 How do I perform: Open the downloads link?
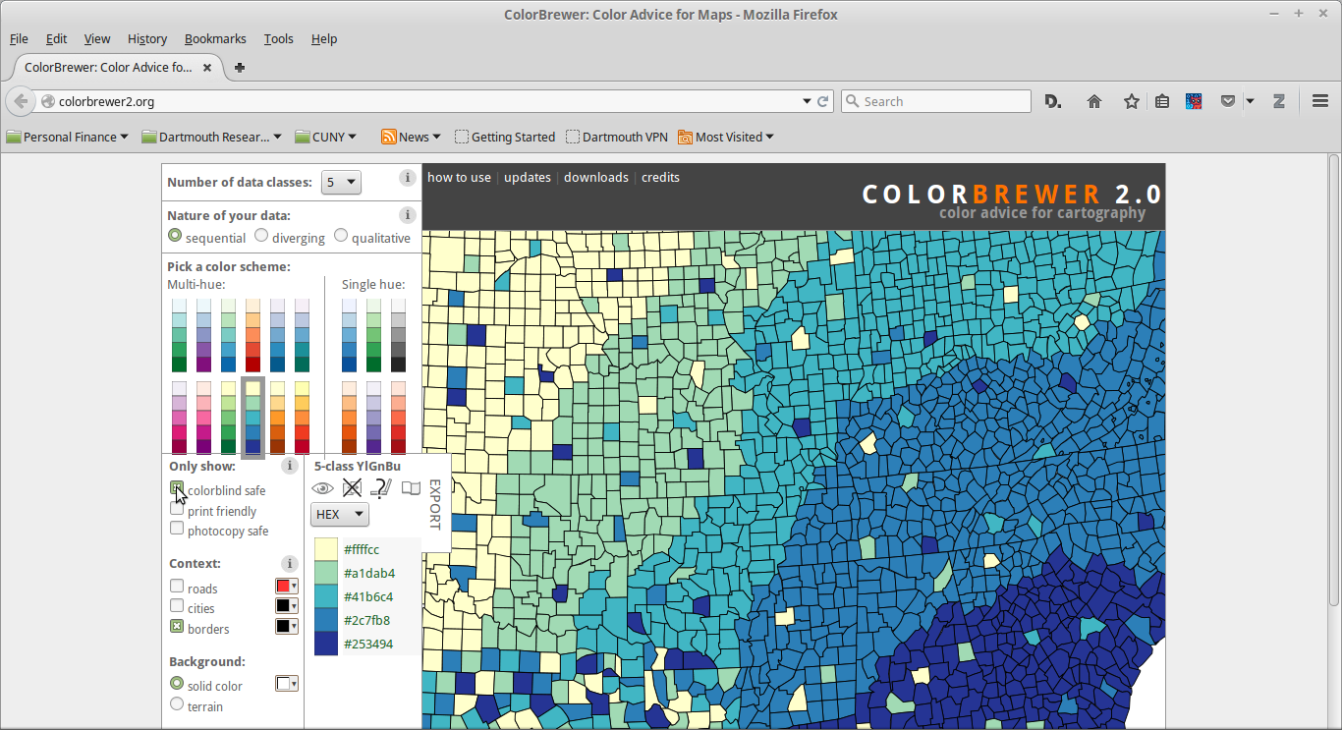596,178
